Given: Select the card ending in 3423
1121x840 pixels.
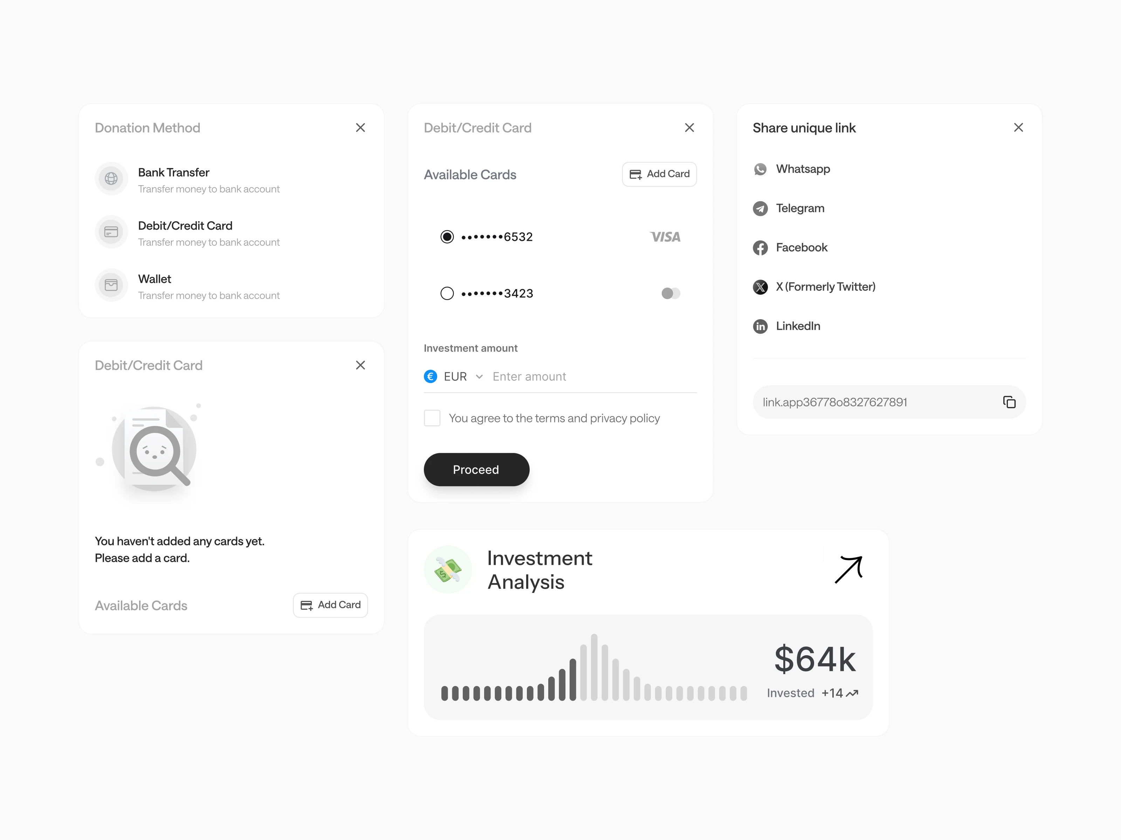Looking at the screenshot, I should click(x=447, y=294).
